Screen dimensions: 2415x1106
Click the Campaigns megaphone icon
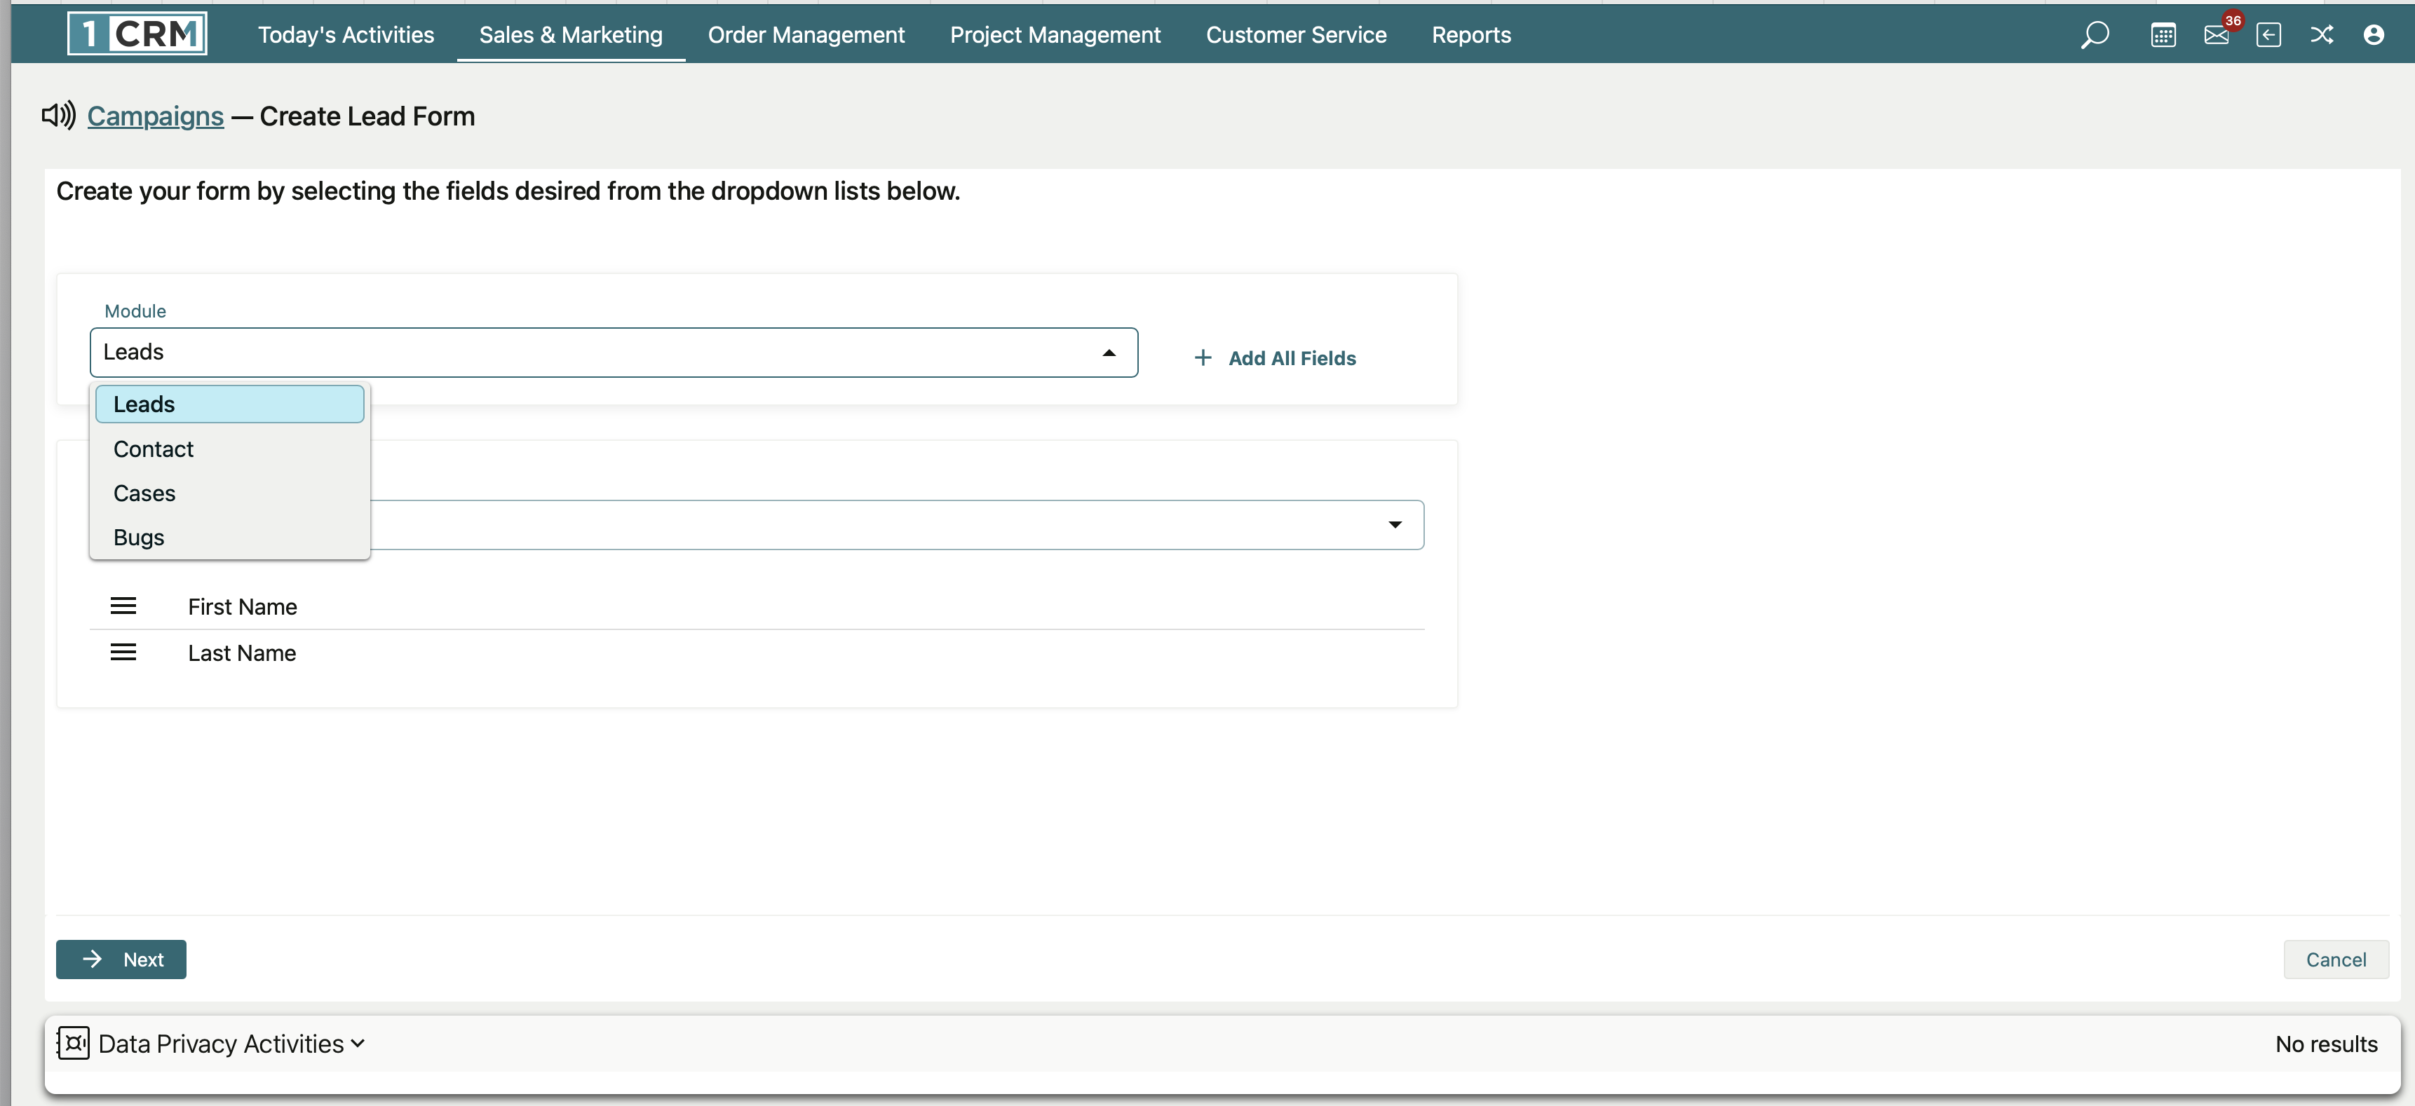pyautogui.click(x=58, y=115)
